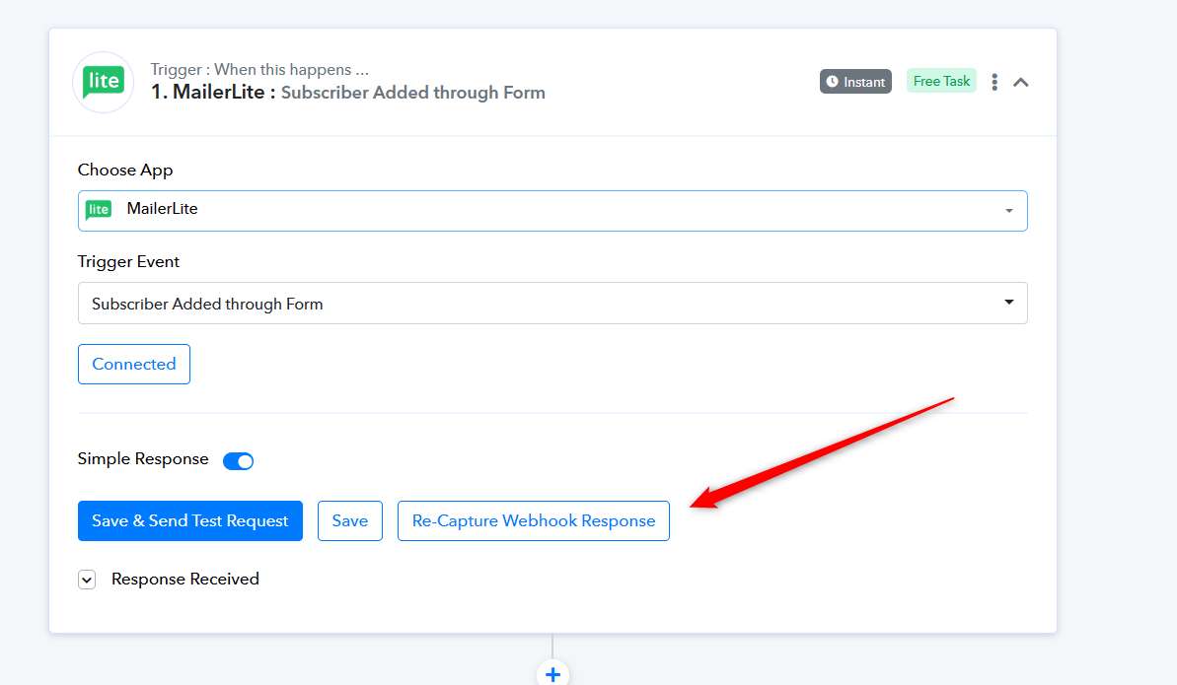Click the "Subscriber Added through Form" header text

click(412, 93)
